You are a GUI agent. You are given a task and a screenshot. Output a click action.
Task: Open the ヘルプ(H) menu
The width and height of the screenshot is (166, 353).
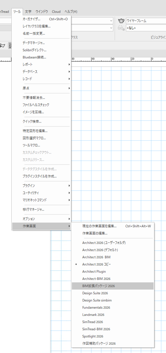[x=71, y=12]
